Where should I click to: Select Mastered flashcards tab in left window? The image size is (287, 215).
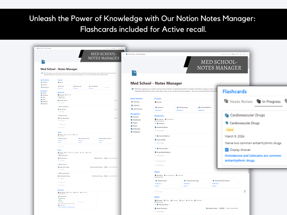77,192
